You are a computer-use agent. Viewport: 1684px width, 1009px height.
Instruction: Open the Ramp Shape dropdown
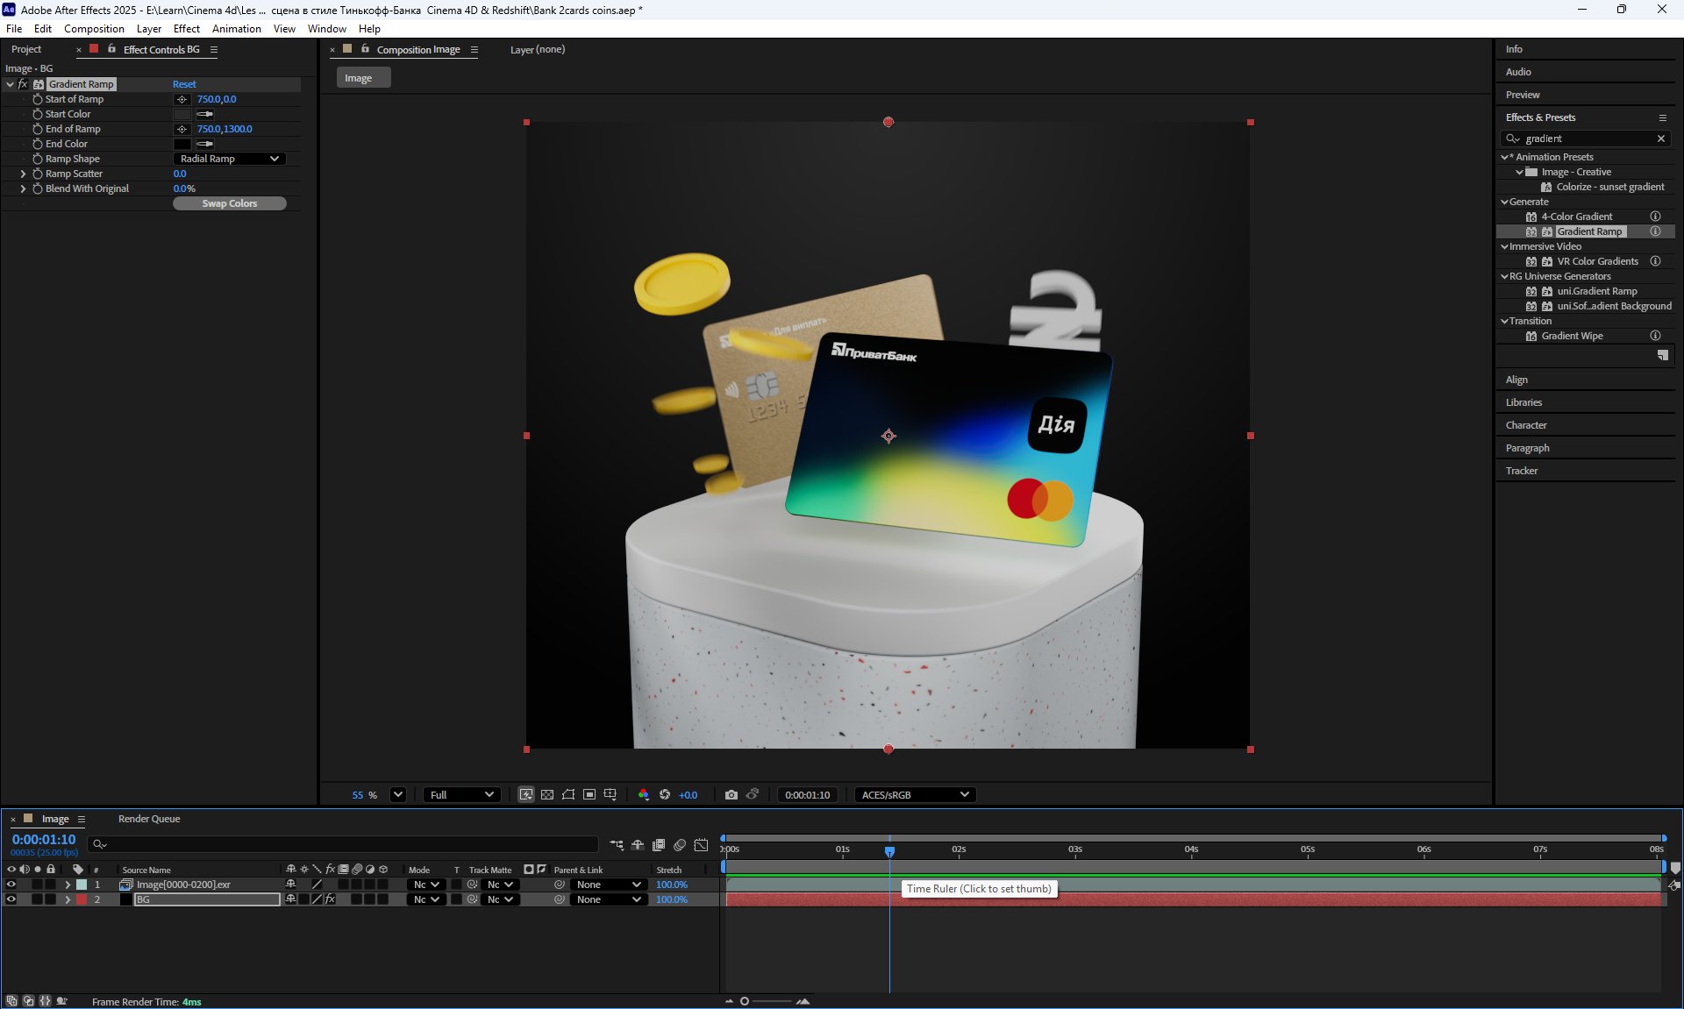(229, 159)
